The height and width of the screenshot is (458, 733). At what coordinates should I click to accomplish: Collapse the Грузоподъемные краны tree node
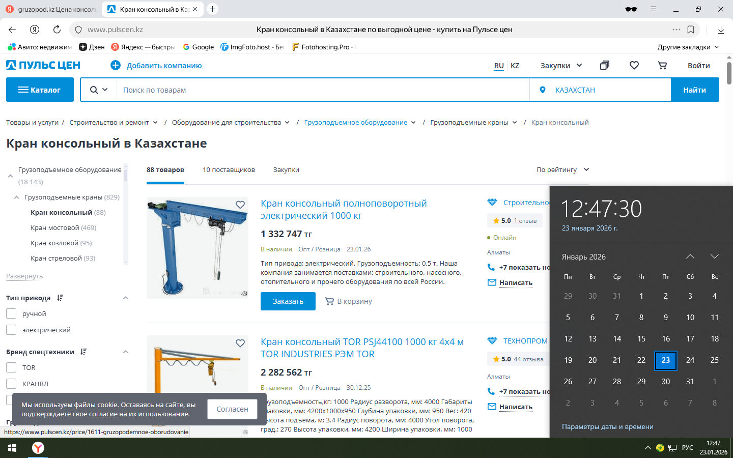(16, 197)
